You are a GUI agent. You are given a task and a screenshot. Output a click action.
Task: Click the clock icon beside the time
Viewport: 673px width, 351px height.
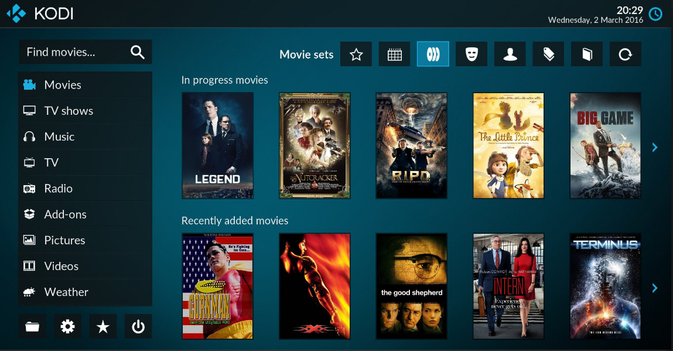655,14
